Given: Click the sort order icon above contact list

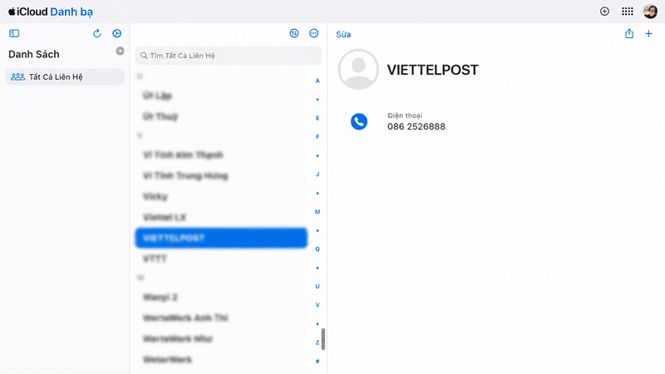Looking at the screenshot, I should tap(294, 33).
